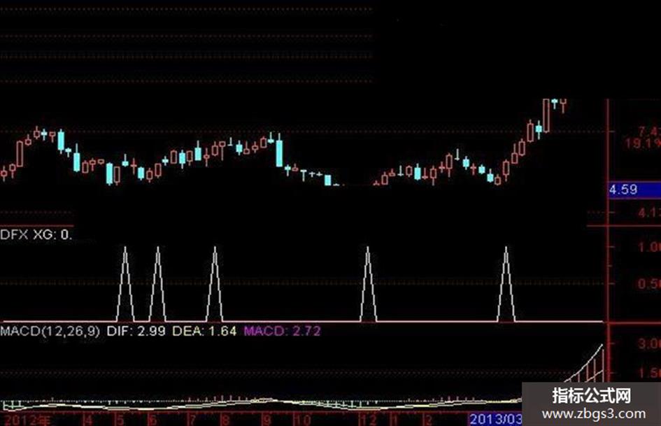Click the 2012年 label on time axis
Image resolution: width=661 pixels, height=426 pixels.
(26, 420)
